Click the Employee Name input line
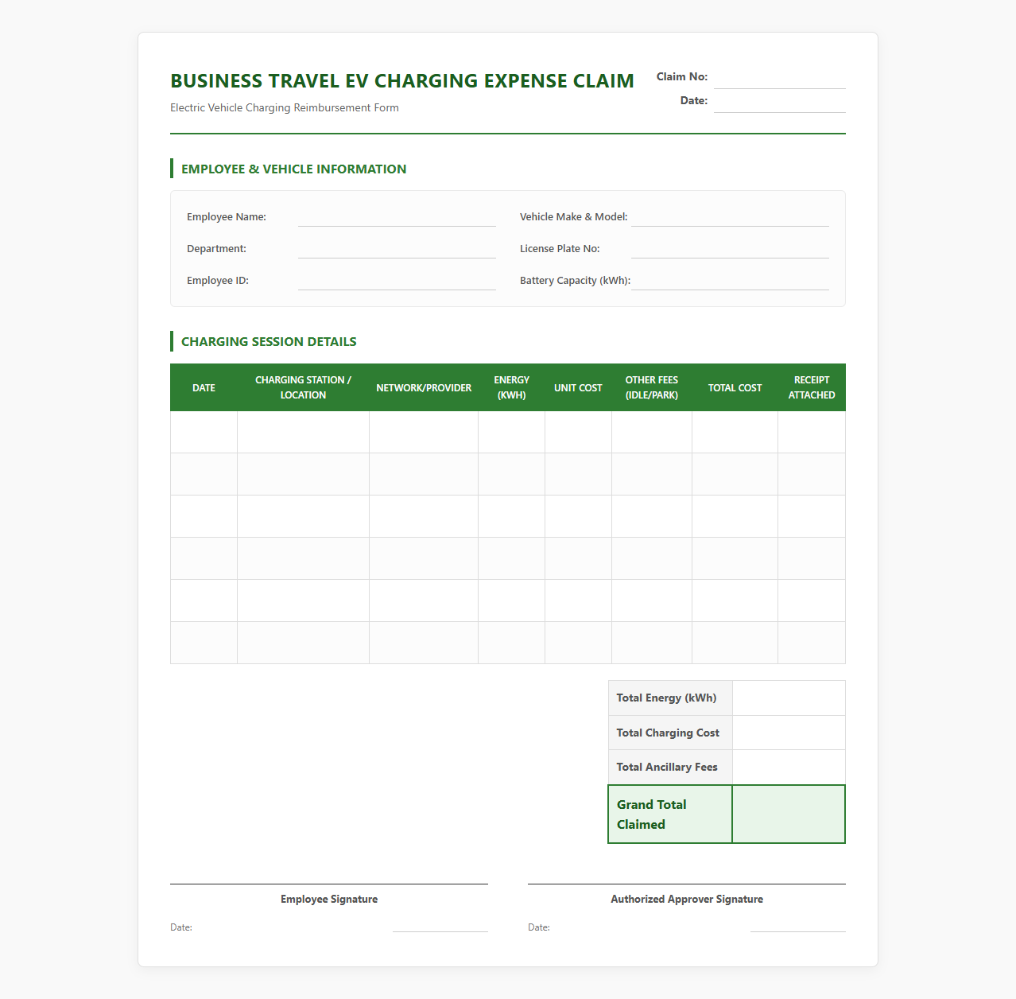 [397, 217]
